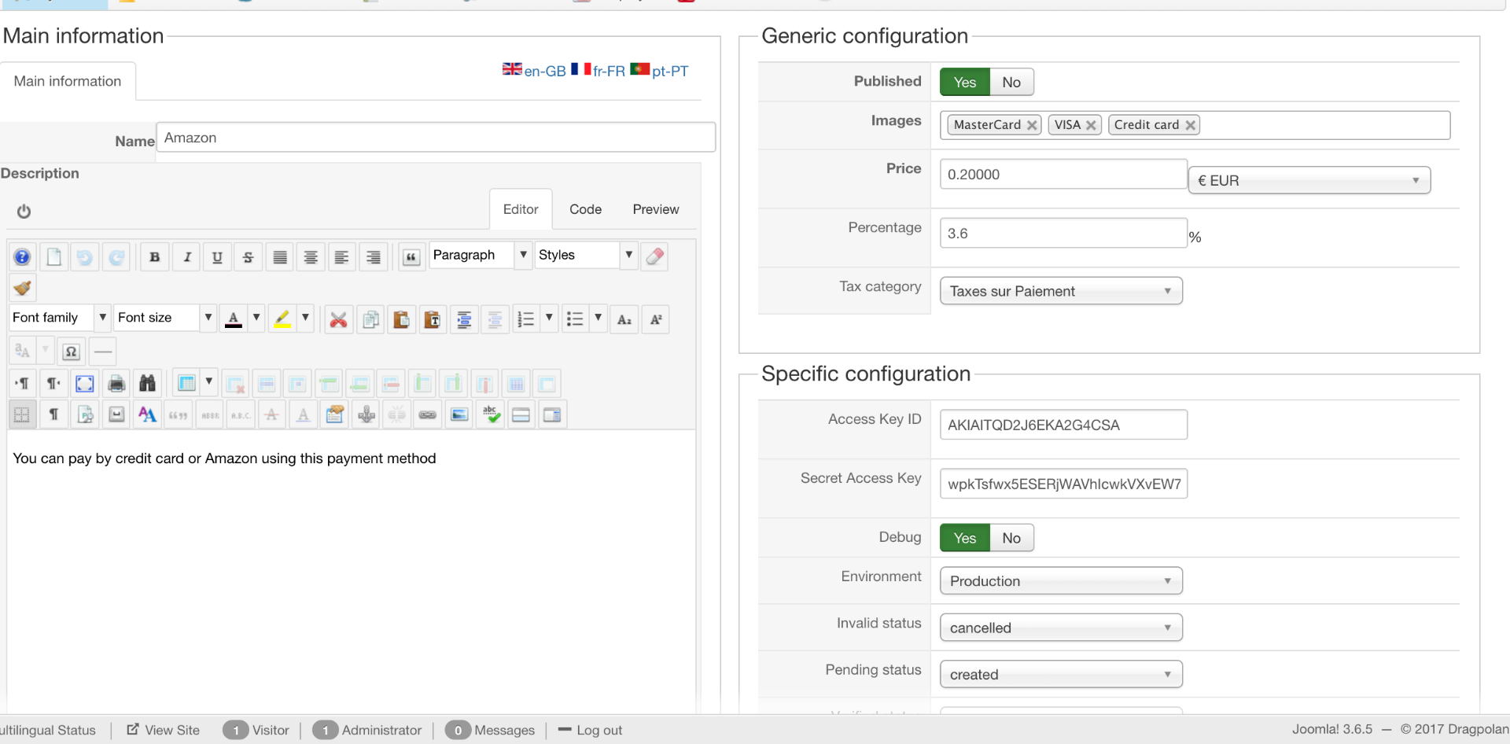Image resolution: width=1510 pixels, height=744 pixels.
Task: Click the blockquote icon
Action: (x=411, y=257)
